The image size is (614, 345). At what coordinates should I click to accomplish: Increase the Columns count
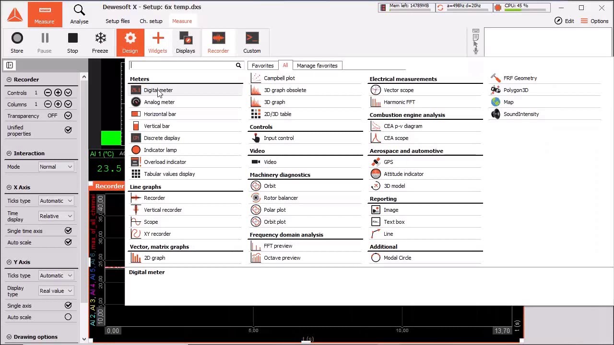coord(58,104)
